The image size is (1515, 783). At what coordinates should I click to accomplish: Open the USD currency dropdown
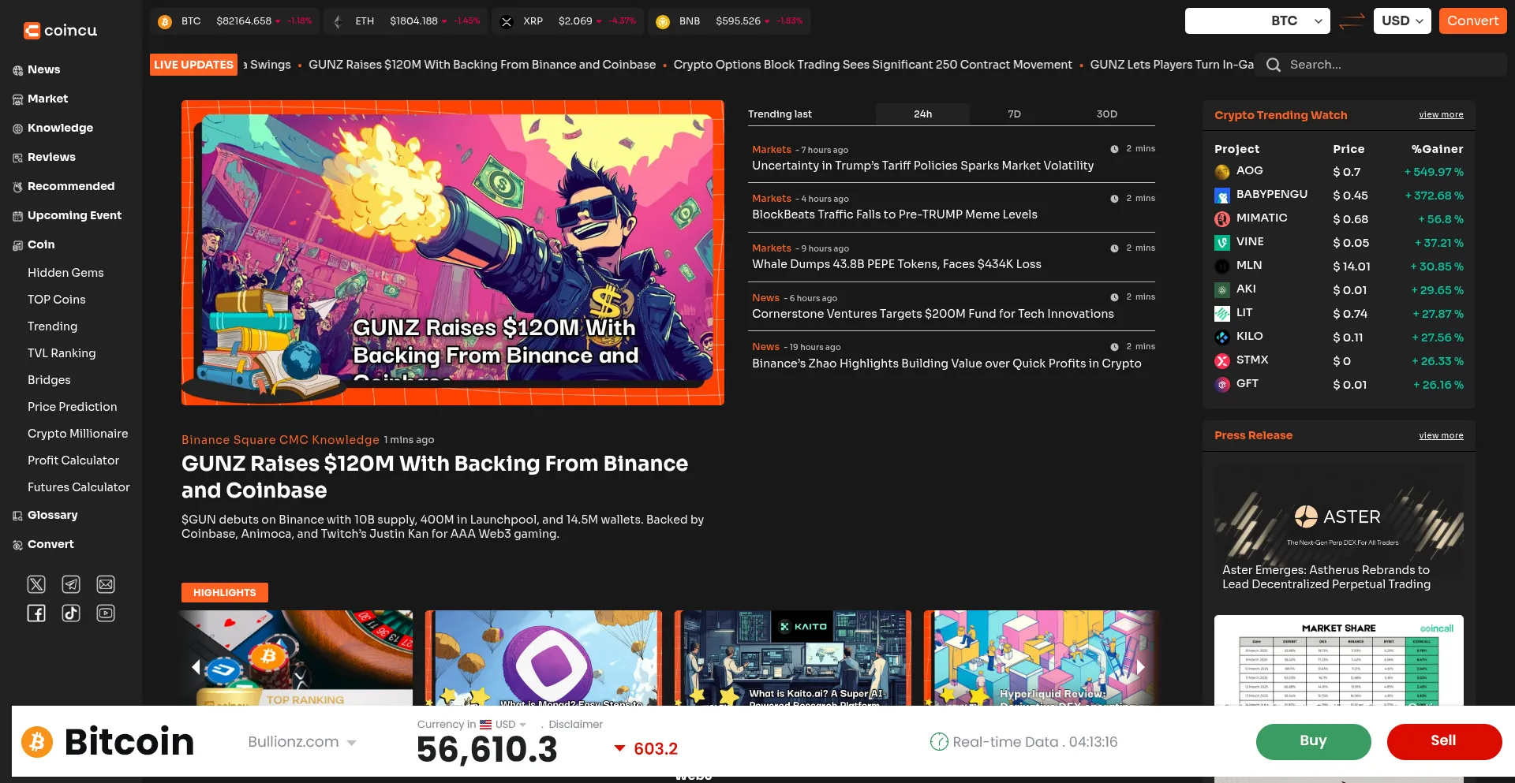(x=1401, y=21)
